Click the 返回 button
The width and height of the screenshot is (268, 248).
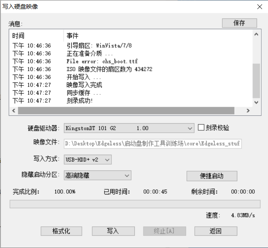point(216,231)
